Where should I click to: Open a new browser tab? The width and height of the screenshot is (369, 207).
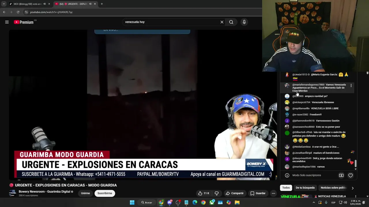102,4
